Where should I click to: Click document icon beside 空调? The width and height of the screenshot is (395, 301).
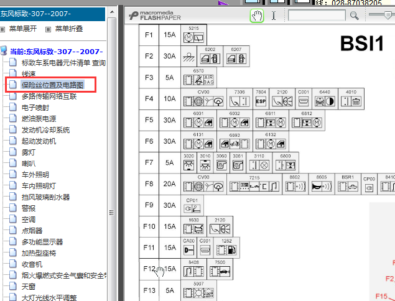tap(13, 219)
